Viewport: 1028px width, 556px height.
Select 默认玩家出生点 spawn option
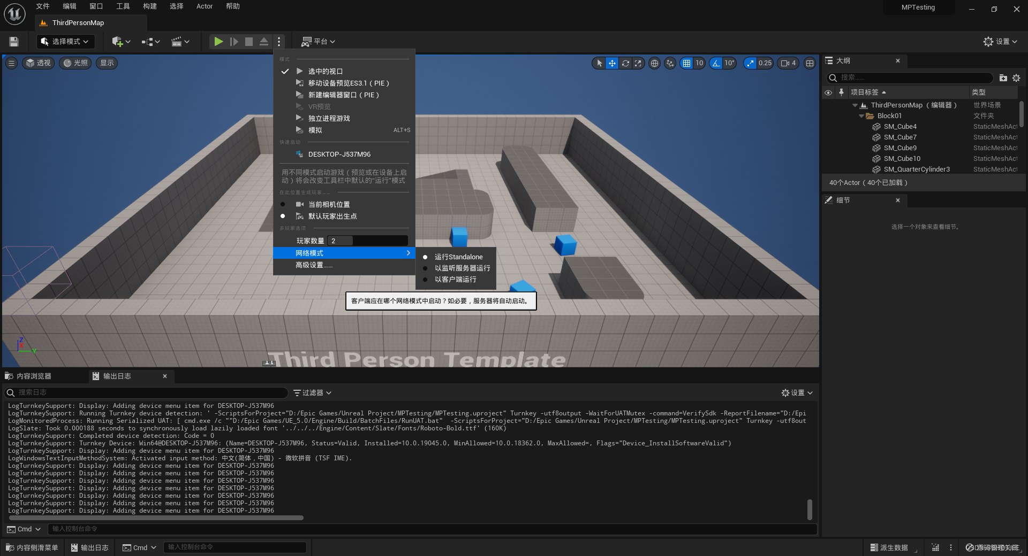point(344,216)
